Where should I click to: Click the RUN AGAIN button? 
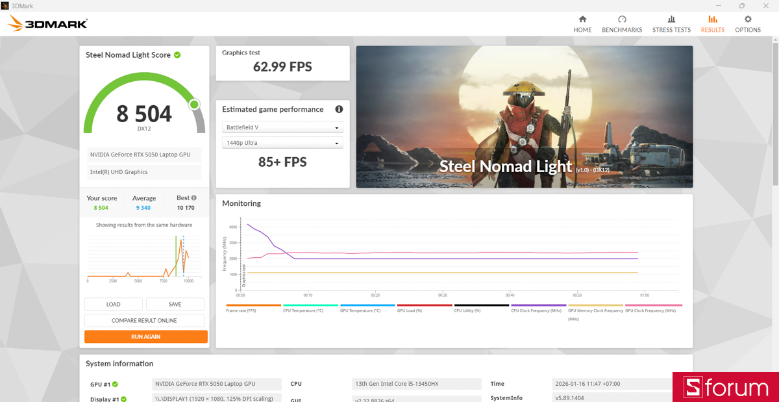pos(145,336)
